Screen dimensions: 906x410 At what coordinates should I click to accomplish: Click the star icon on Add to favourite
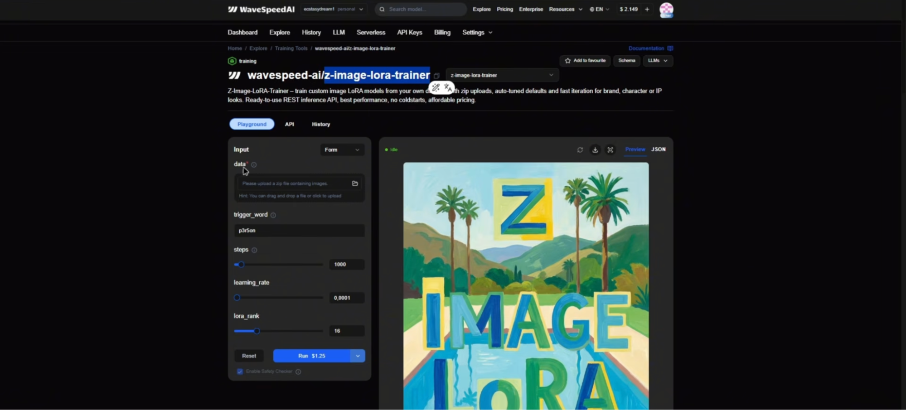(x=568, y=61)
